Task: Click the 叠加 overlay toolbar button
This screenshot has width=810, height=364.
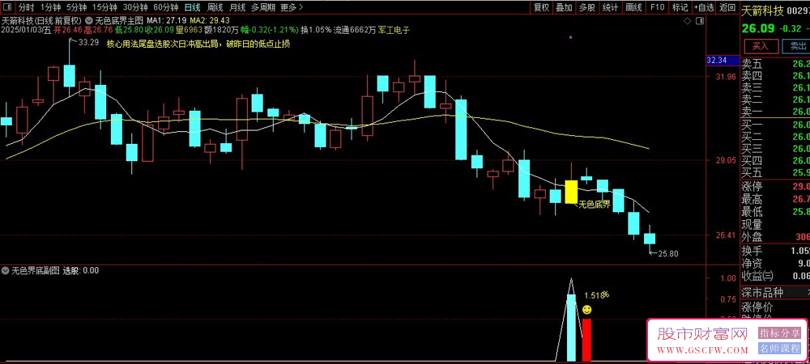Action: coord(564,7)
